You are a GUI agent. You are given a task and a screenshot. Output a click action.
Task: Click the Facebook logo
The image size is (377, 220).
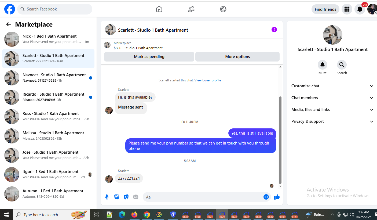point(10,9)
